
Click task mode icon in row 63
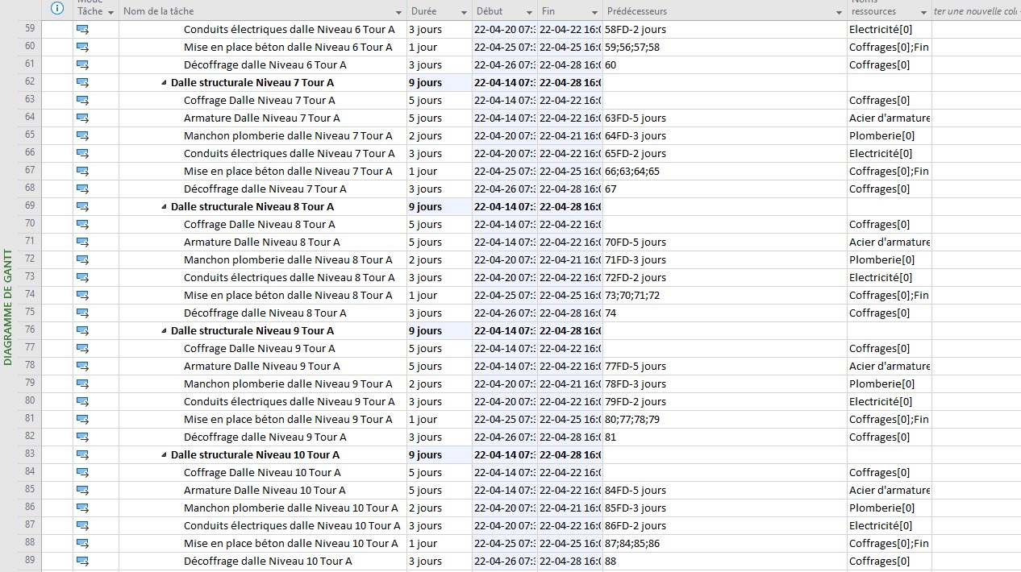click(82, 101)
